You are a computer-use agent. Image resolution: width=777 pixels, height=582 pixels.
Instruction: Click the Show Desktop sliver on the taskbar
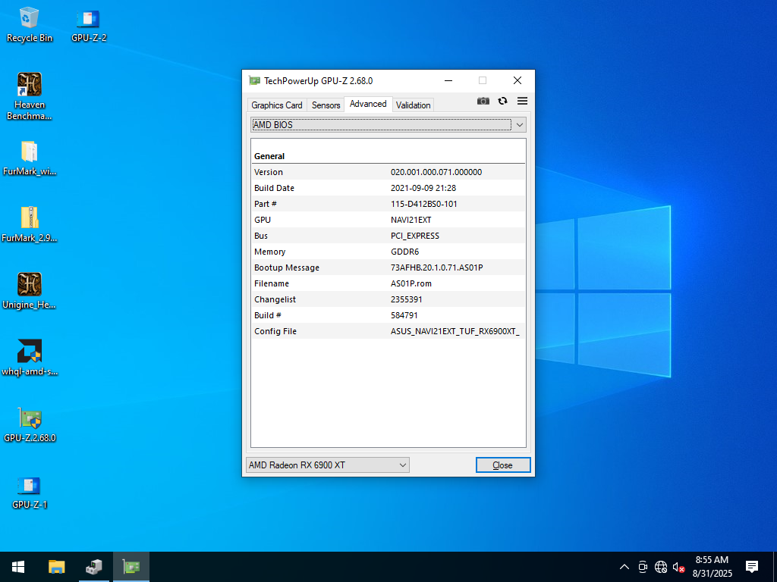coord(775,567)
